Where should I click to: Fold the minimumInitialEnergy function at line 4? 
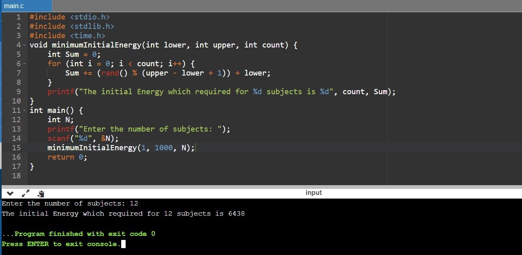tap(24, 45)
